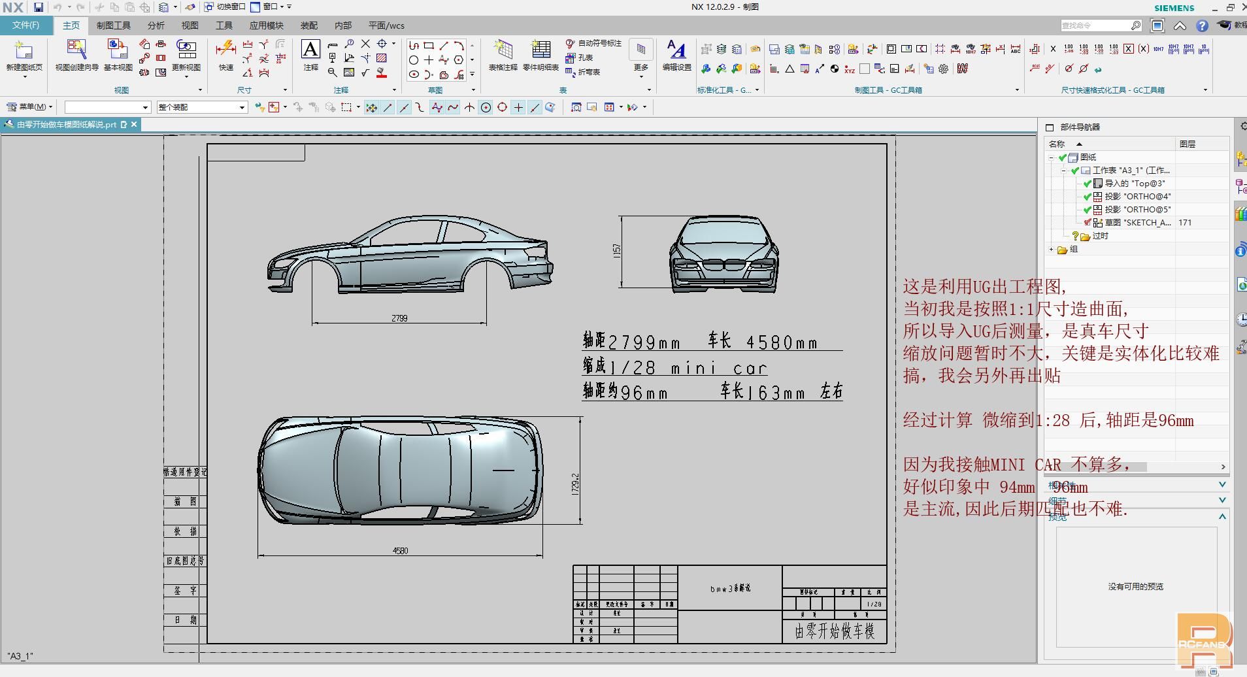Click the 更新视图 update views icon

[186, 50]
